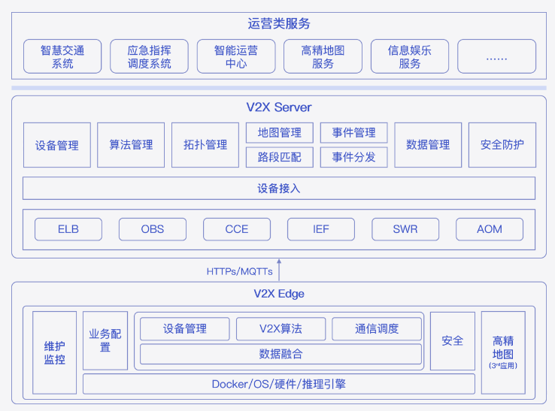Screen dimensions: 555x411
Task: Select the AOM service box
Action: [x=490, y=229]
